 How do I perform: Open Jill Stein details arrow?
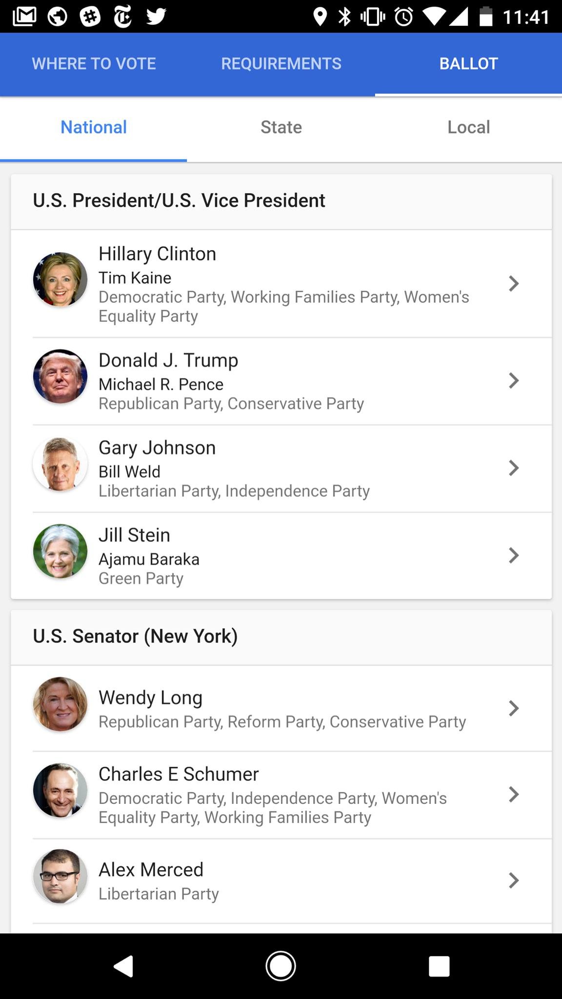(513, 555)
